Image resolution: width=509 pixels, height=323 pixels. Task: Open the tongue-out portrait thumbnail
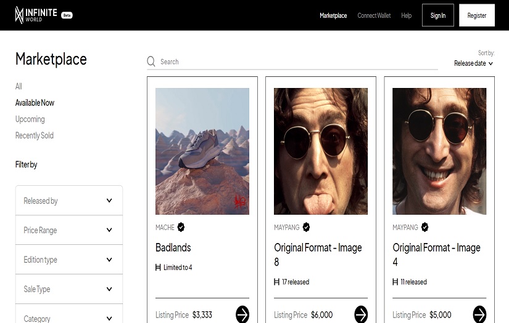coord(321,151)
